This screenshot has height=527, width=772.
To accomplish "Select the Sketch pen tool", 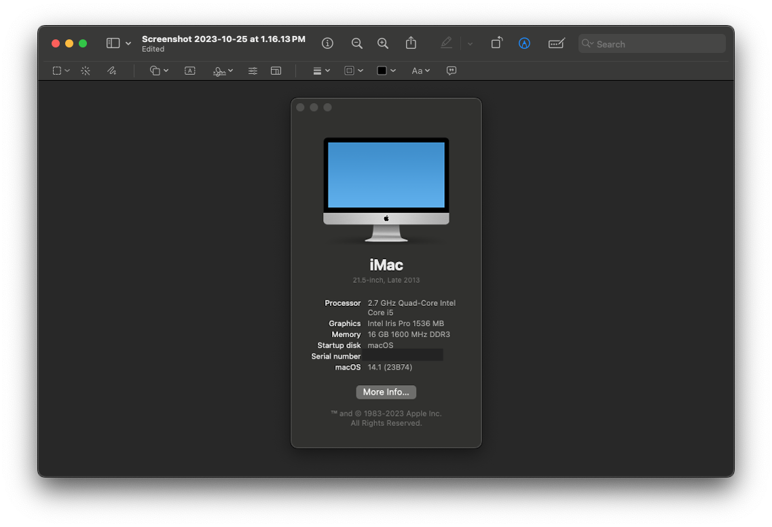I will tap(111, 71).
